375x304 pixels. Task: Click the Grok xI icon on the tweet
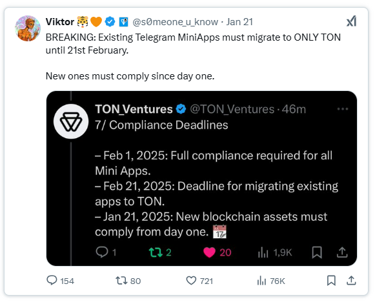[x=352, y=21]
